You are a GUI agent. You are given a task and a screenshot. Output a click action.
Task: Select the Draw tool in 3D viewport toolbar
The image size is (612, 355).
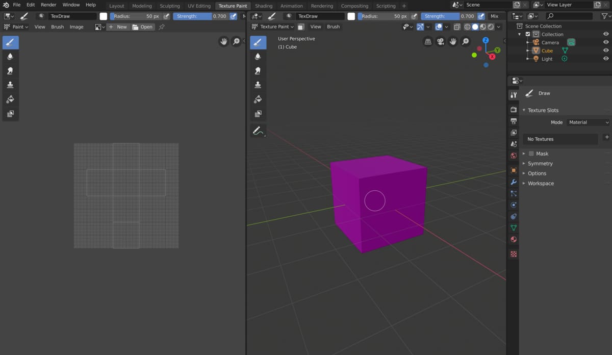(258, 42)
